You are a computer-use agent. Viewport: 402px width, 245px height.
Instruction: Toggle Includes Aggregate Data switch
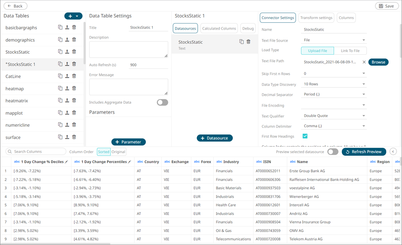[x=162, y=102]
